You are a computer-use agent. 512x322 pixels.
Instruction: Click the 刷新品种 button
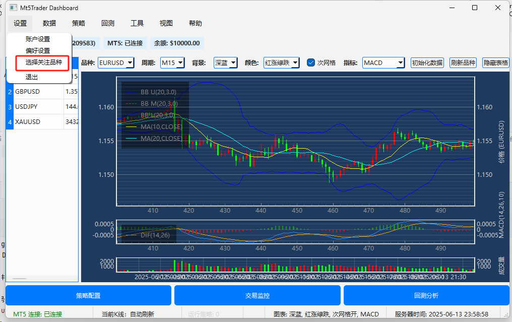pos(463,62)
